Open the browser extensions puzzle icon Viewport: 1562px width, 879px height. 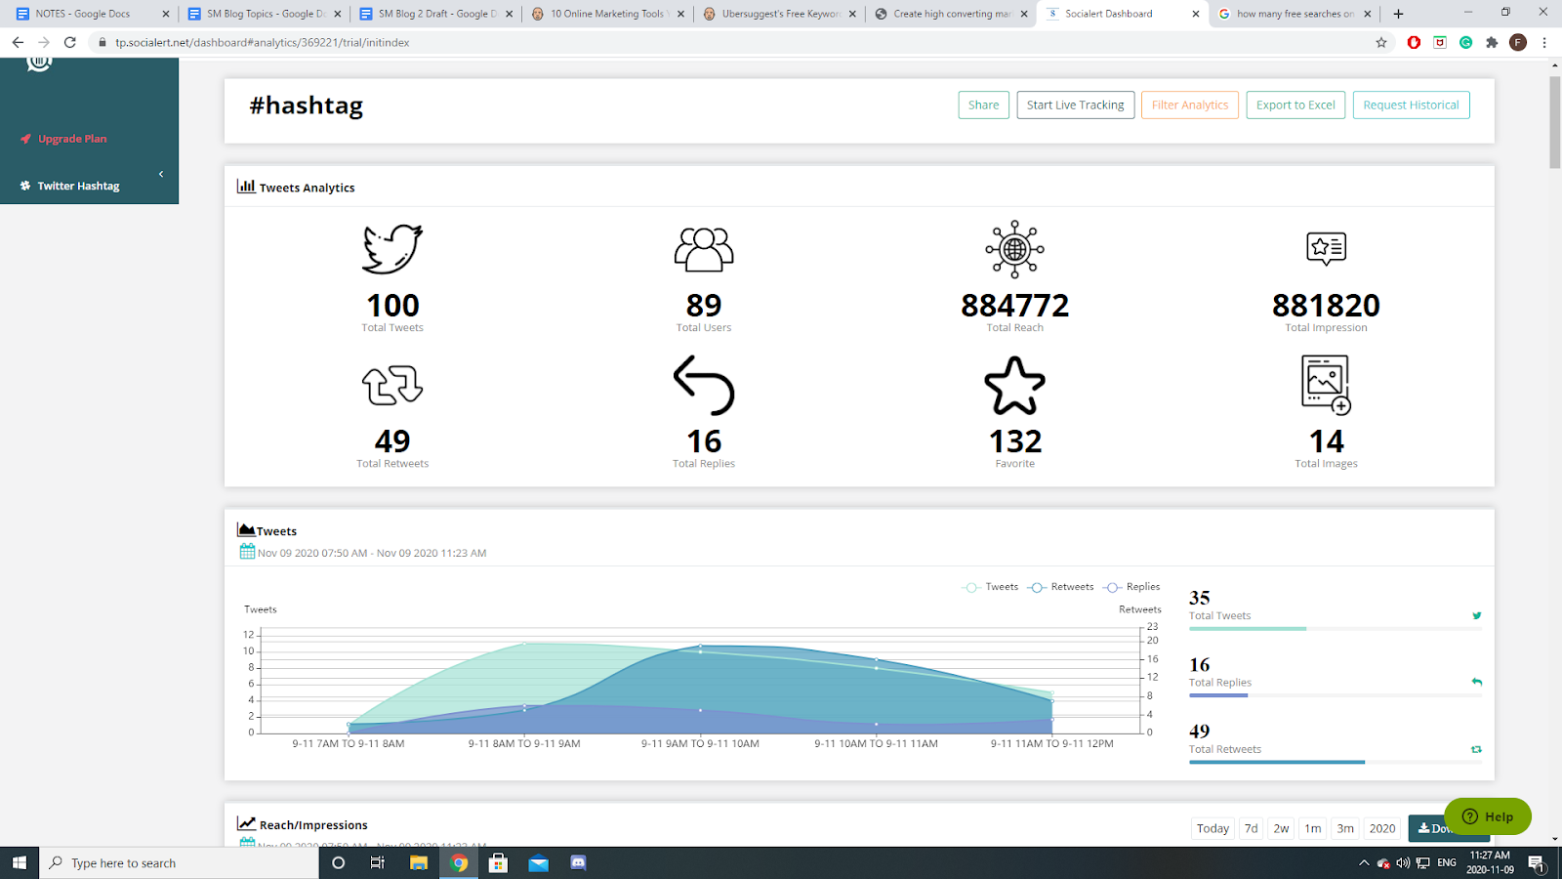(x=1492, y=42)
